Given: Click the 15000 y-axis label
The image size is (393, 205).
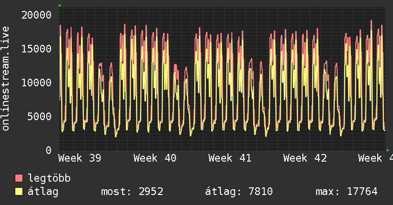Looking at the screenshot, I should (x=36, y=49).
